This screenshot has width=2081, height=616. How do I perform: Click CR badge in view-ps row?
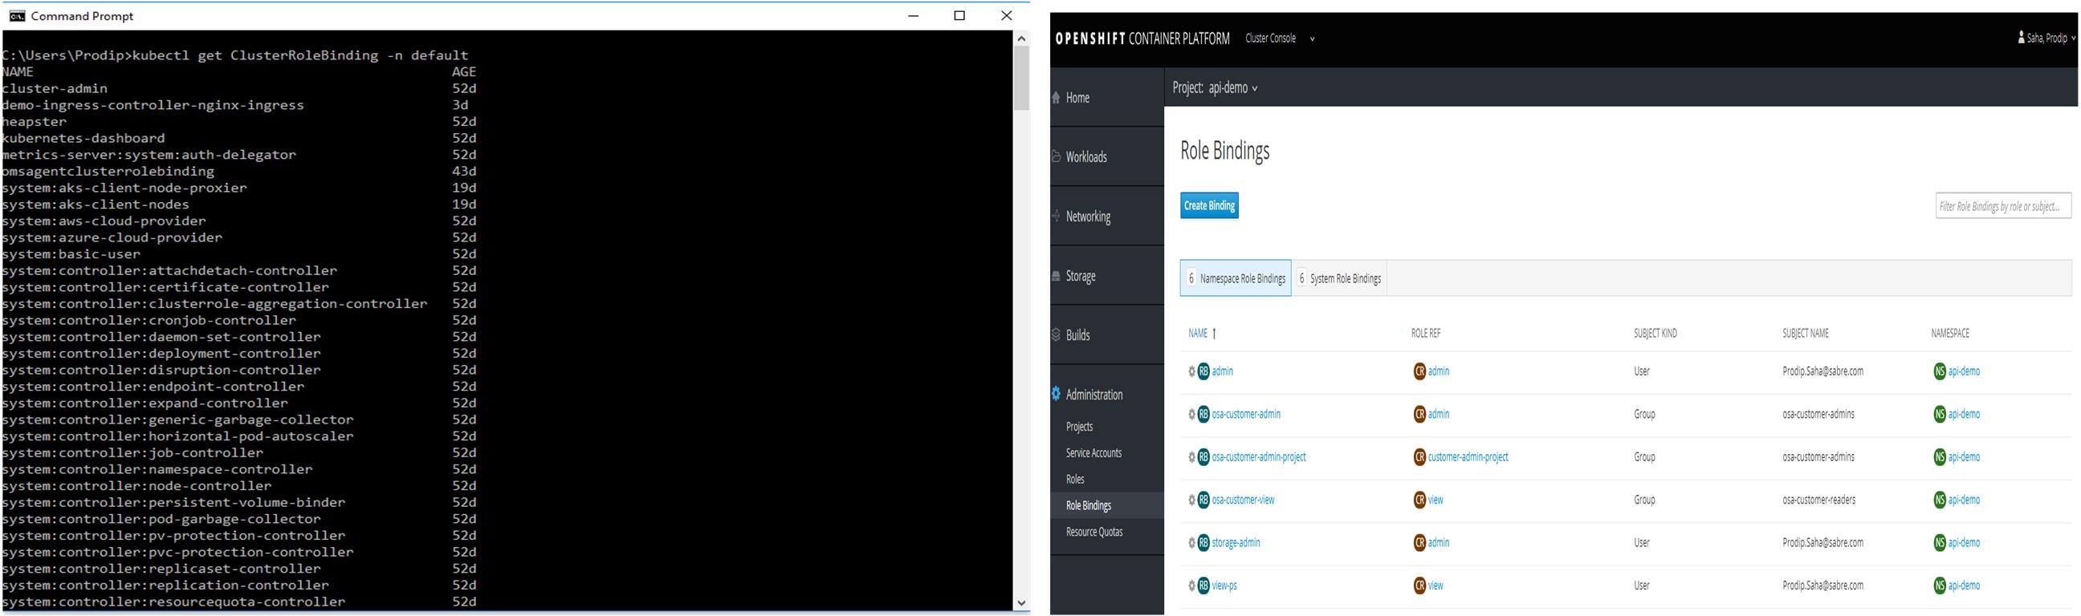tap(1419, 586)
